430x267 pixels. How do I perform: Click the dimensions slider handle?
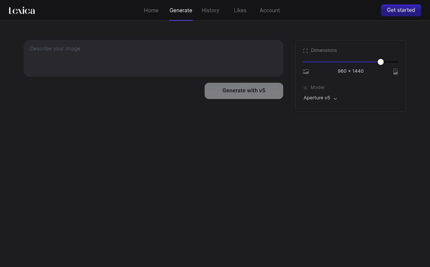tap(381, 62)
